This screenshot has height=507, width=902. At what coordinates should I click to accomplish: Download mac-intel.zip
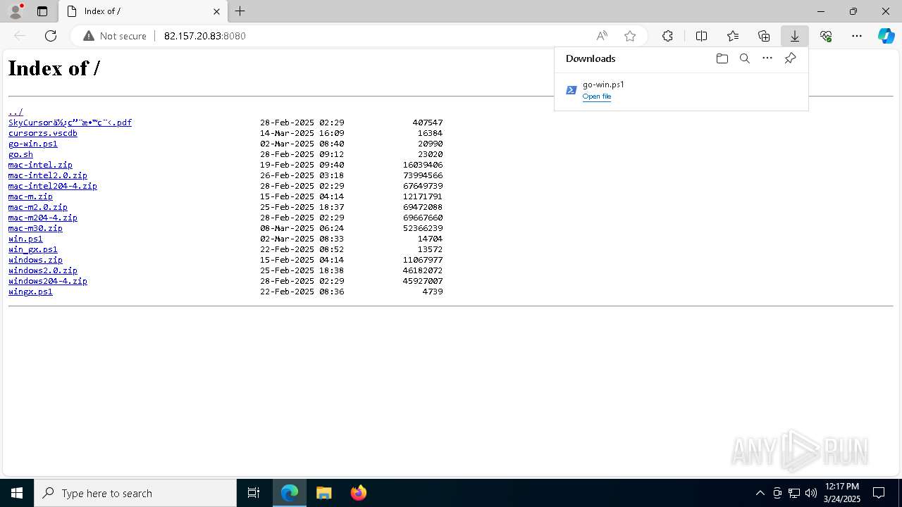pos(40,165)
